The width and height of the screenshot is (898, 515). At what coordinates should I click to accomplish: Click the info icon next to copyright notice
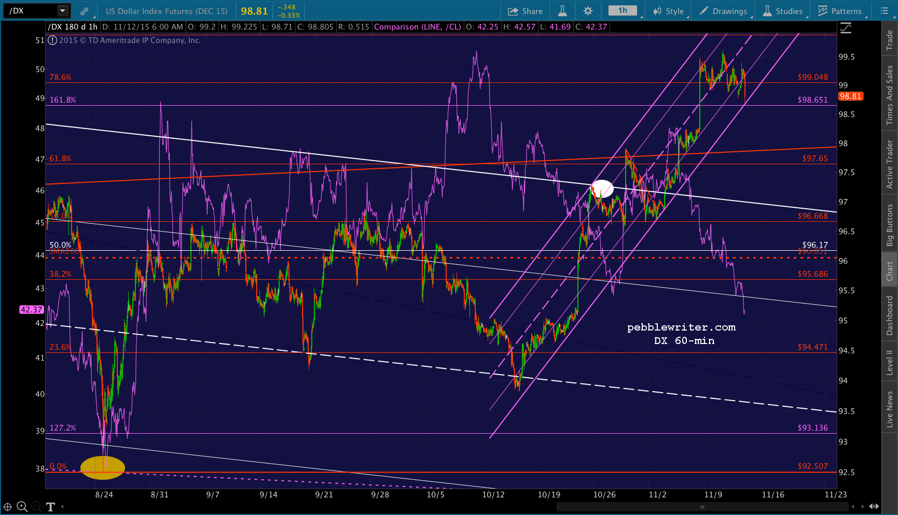(52, 40)
